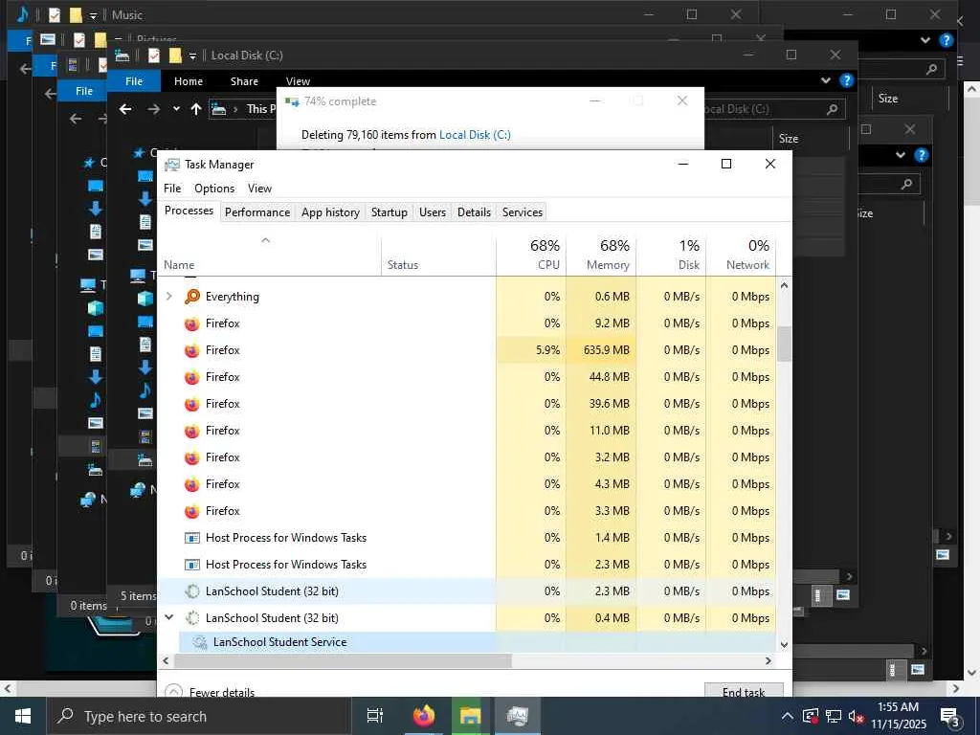This screenshot has width=980, height=735.
Task: Sort processes by the Memory column
Action: 601,255
